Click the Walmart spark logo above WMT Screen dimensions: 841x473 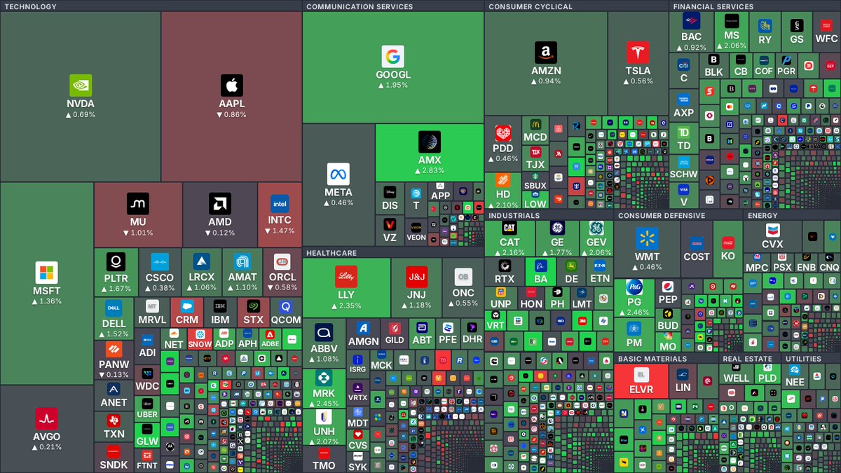pos(648,240)
